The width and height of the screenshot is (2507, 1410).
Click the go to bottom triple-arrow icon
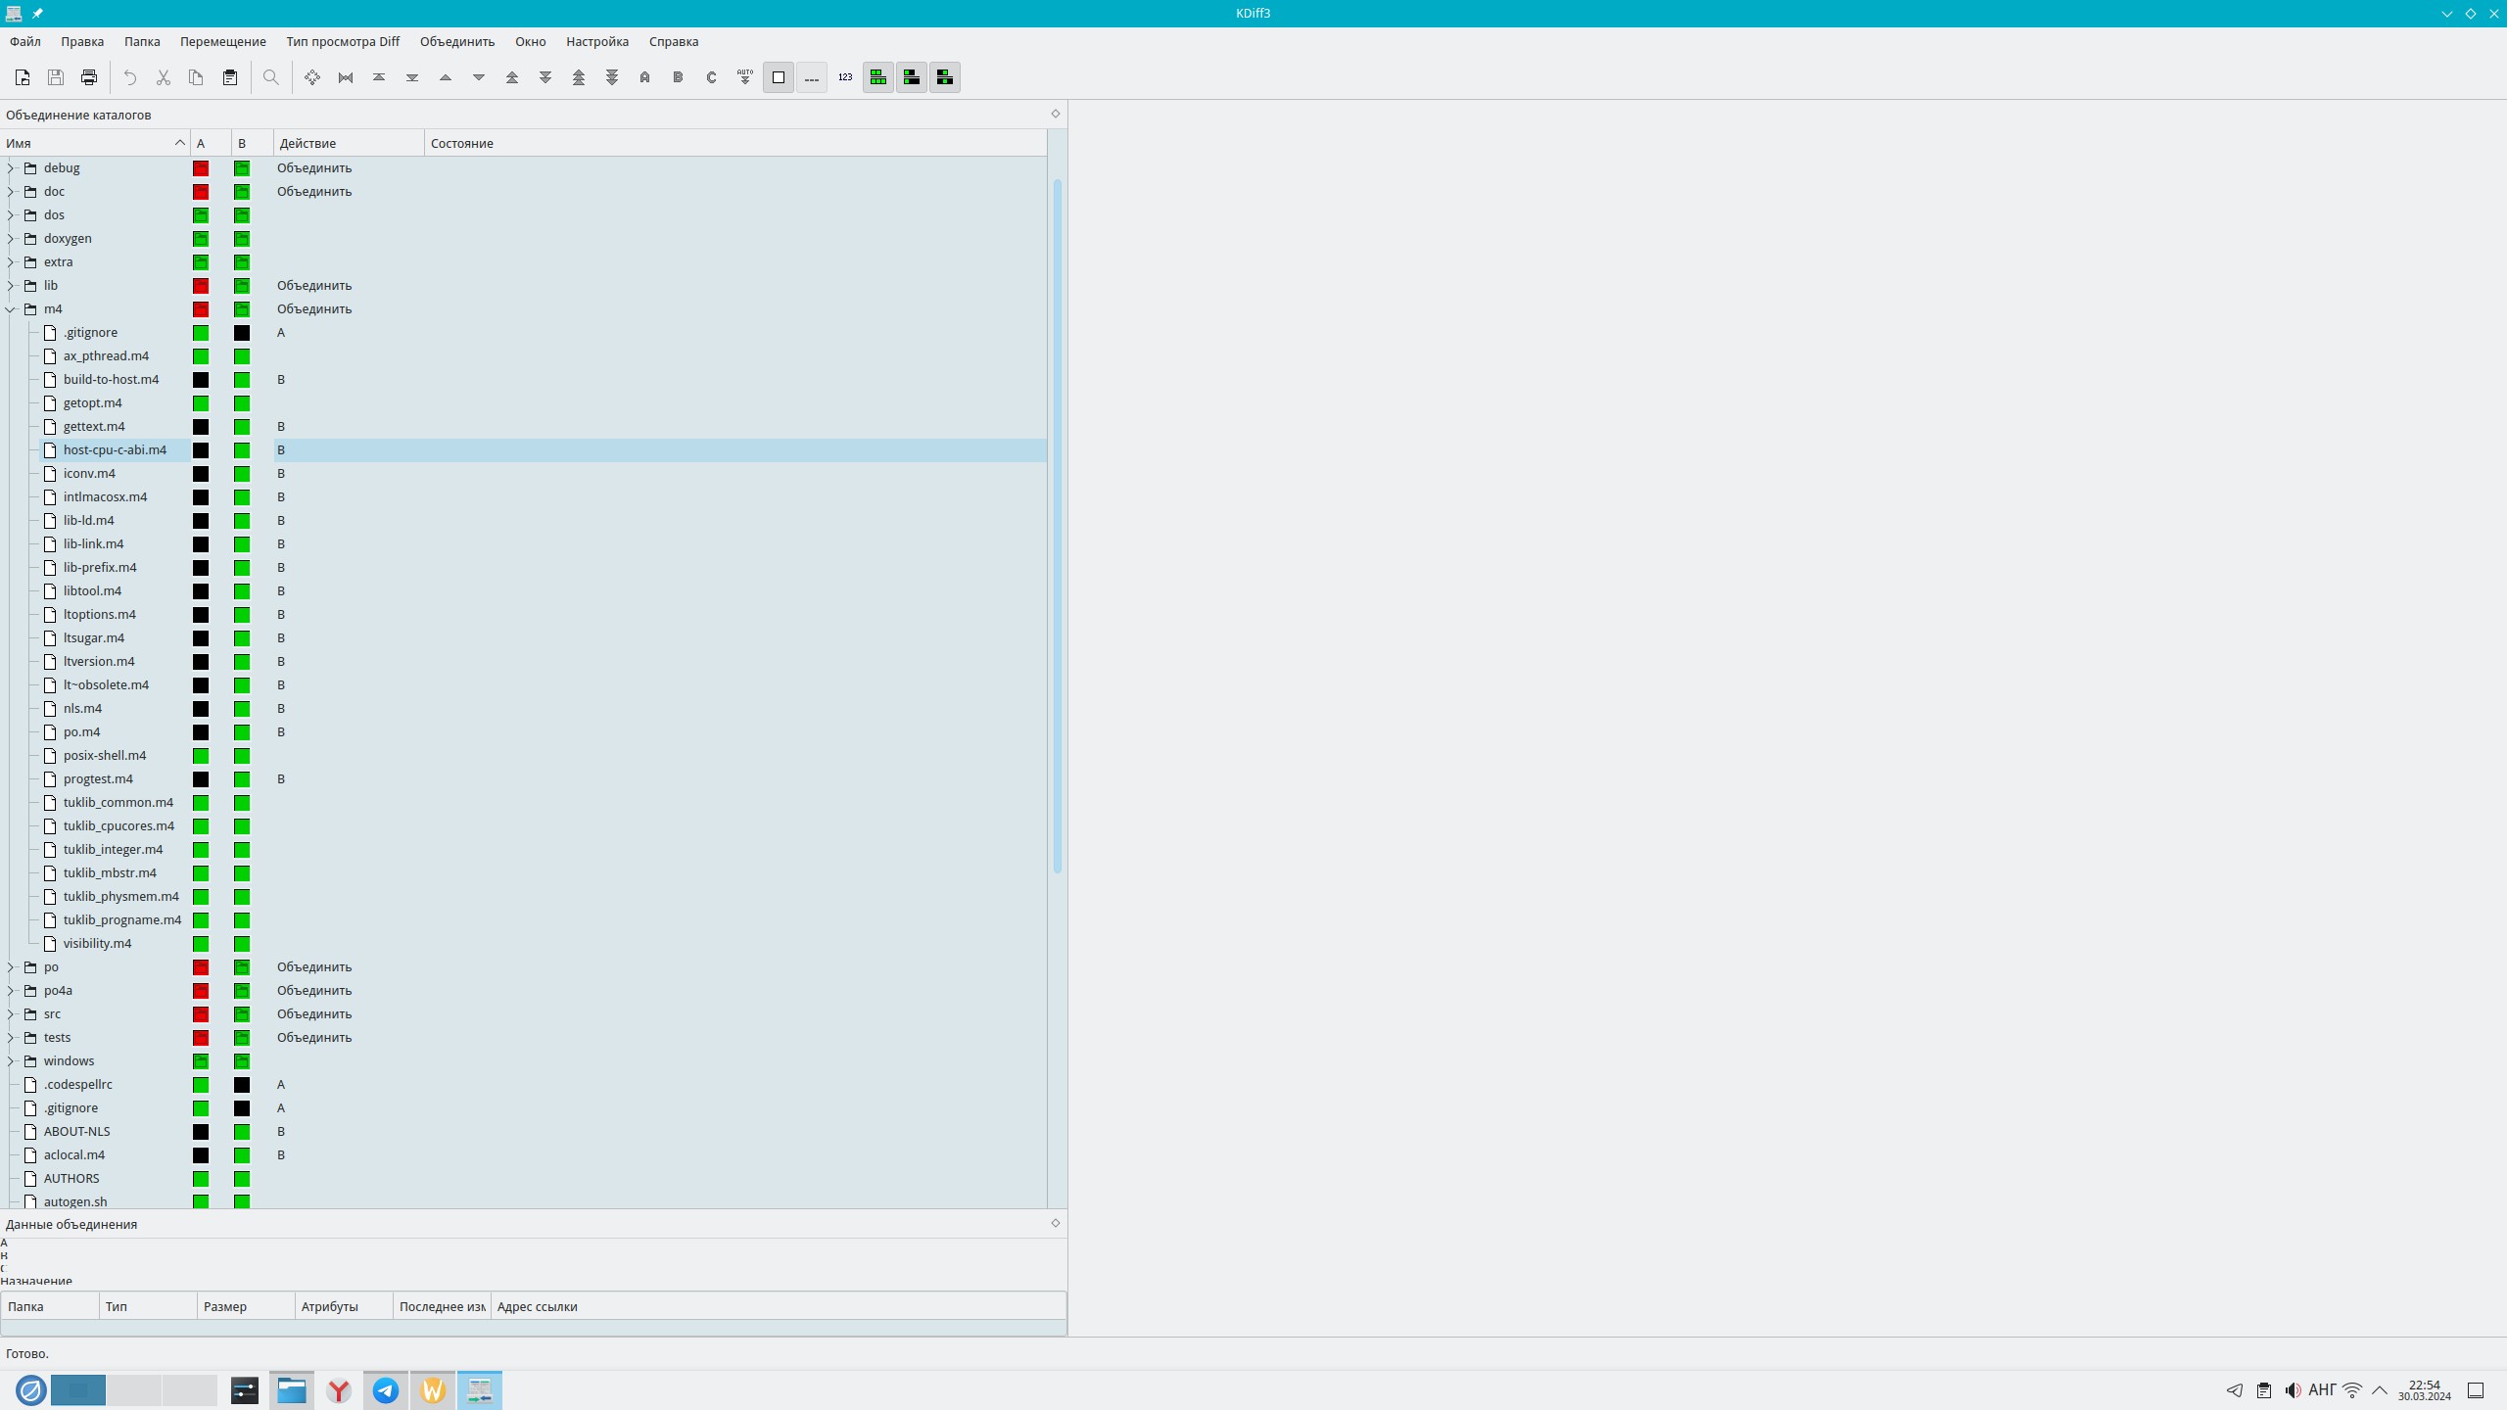pos(612,77)
